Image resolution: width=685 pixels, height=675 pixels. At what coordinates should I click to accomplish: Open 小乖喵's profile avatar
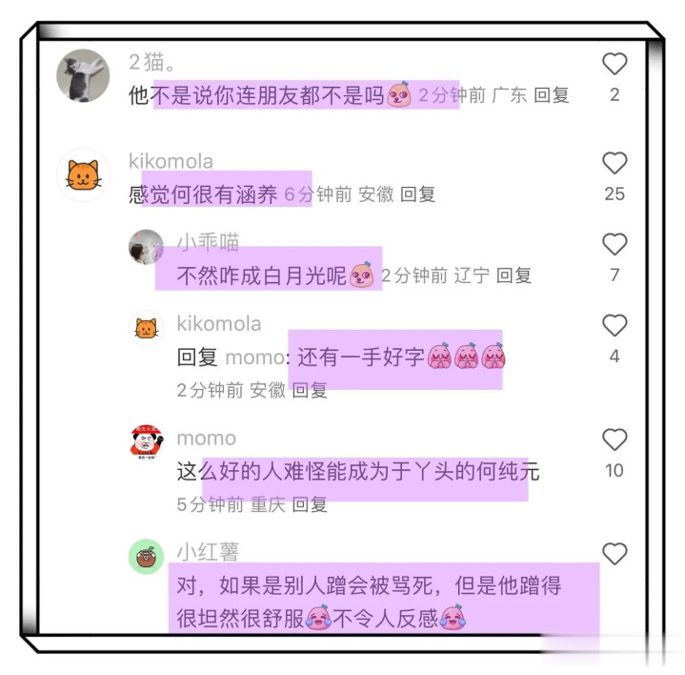coord(146,247)
